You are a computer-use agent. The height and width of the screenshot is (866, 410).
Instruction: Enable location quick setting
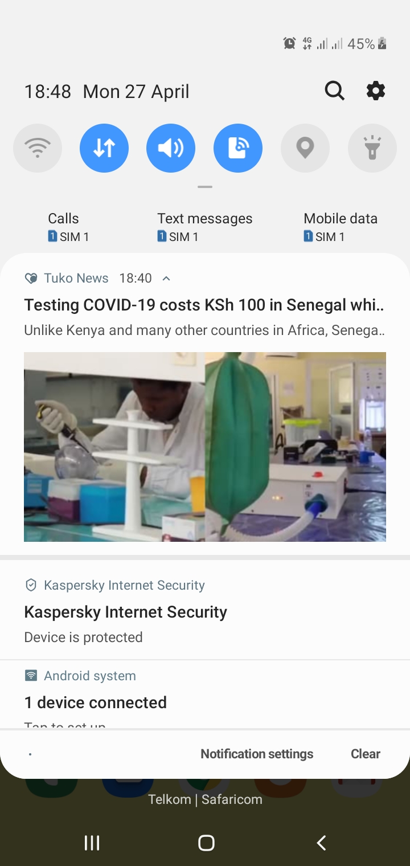[x=305, y=148]
